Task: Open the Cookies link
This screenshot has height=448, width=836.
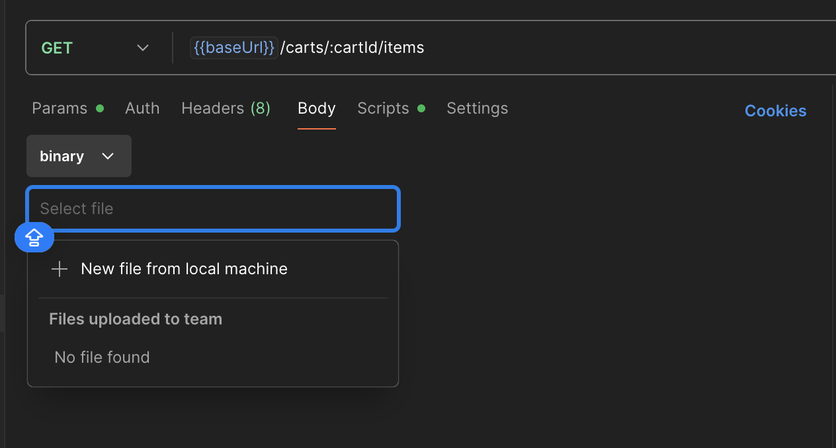Action: [x=775, y=111]
